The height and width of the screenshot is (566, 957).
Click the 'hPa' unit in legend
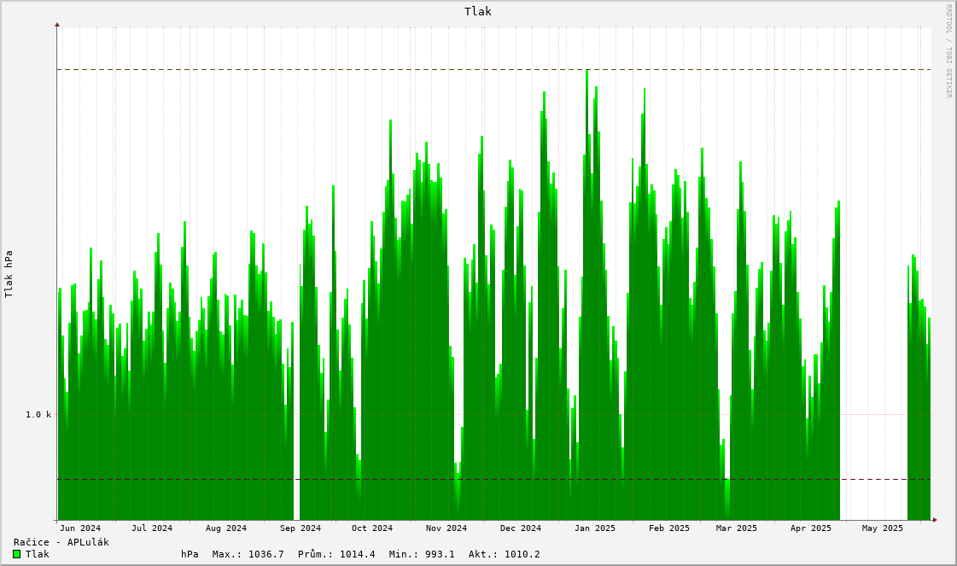point(190,554)
